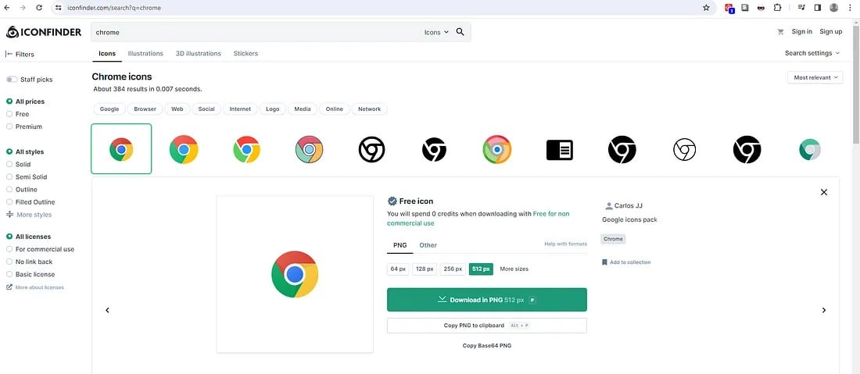
Task: Click the bookmark star in address bar
Action: click(706, 8)
